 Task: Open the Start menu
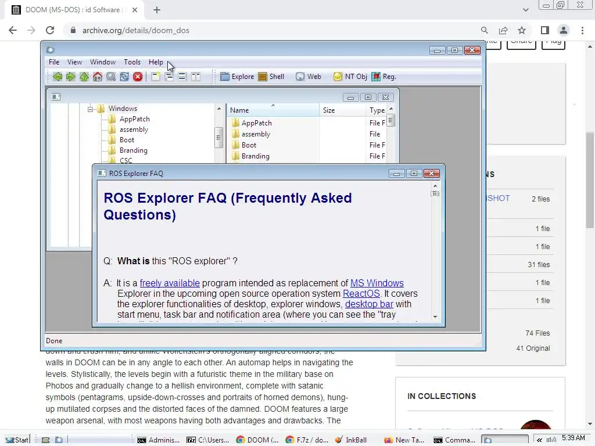pyautogui.click(x=17, y=440)
